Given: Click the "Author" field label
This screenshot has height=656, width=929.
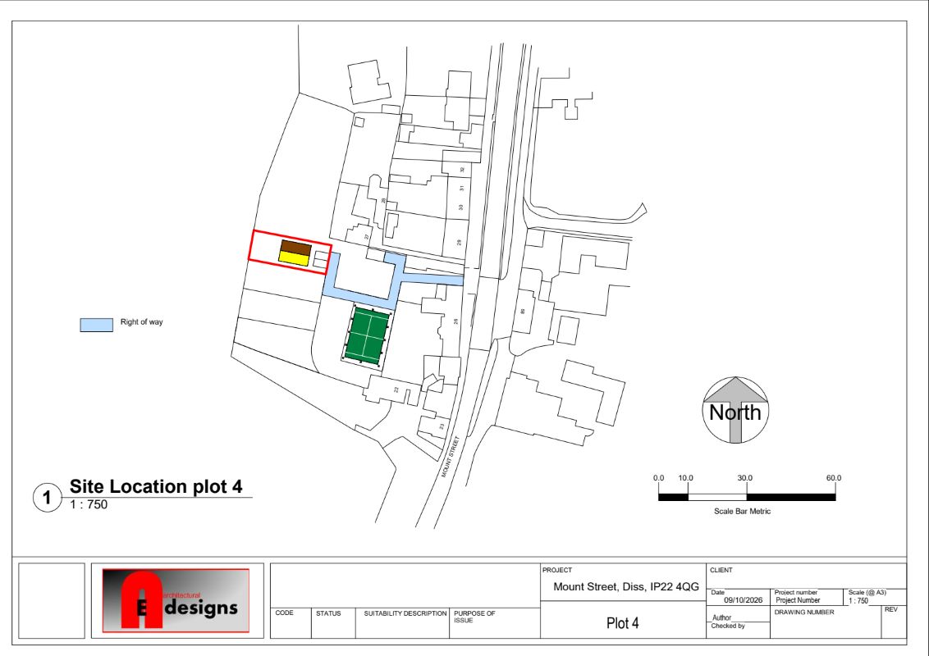Looking at the screenshot, I should [721, 617].
